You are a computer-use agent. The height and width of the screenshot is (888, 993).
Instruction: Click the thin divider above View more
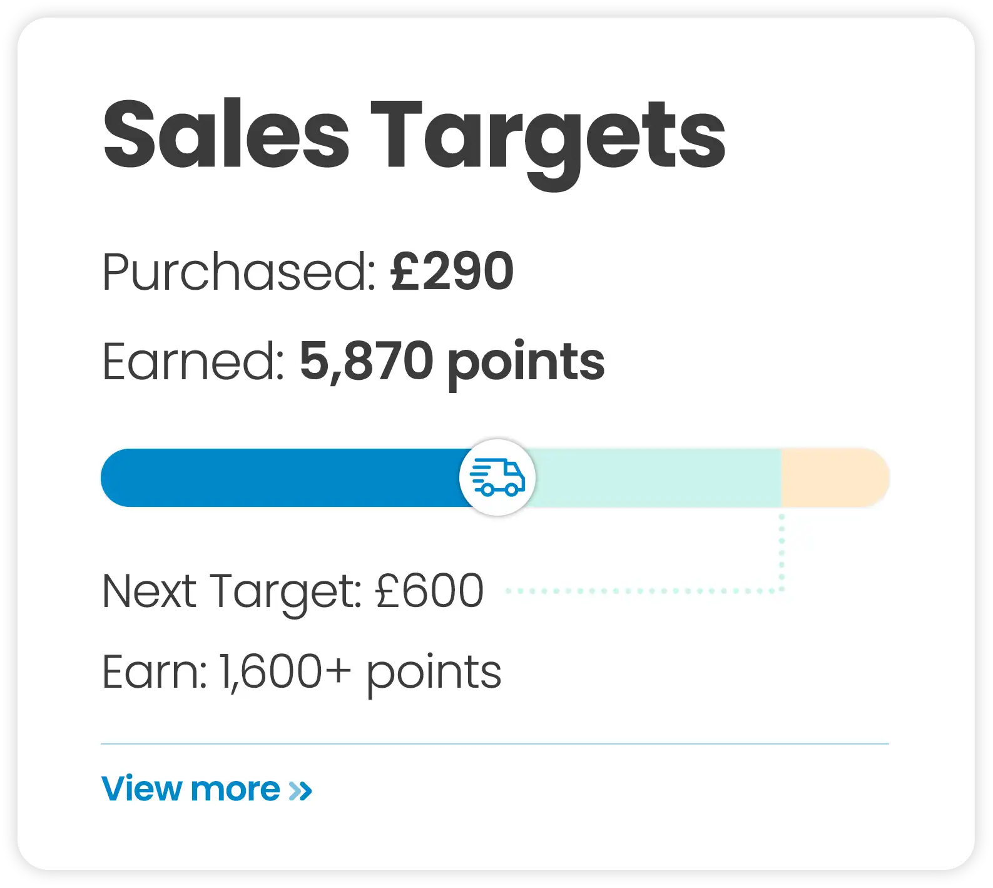tap(494, 742)
